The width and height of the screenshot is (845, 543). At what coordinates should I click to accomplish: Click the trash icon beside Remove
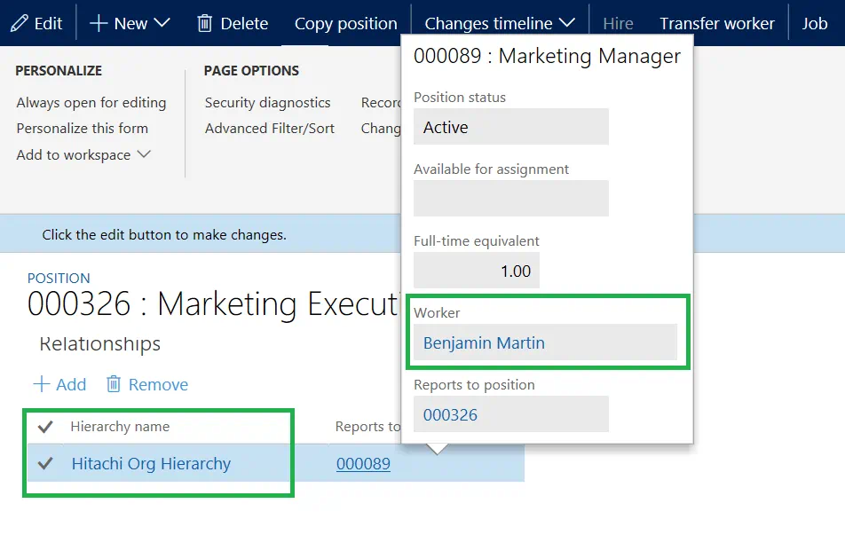[114, 384]
